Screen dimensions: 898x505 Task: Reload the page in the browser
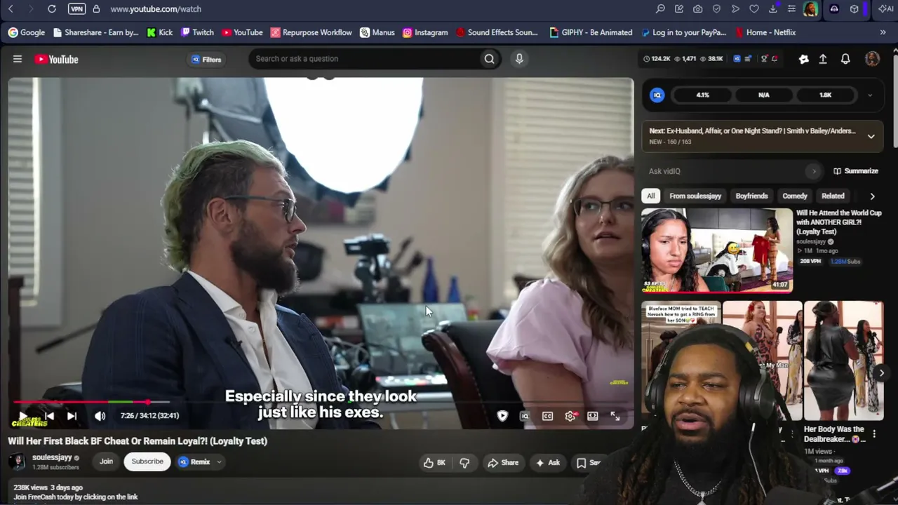click(x=52, y=9)
